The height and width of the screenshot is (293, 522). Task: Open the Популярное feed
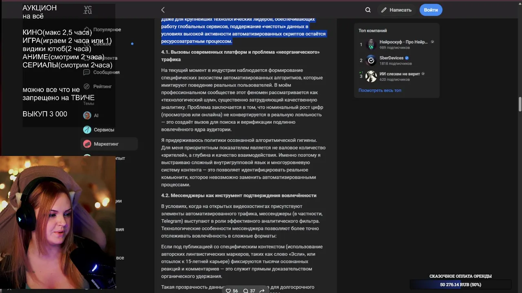pos(107,30)
